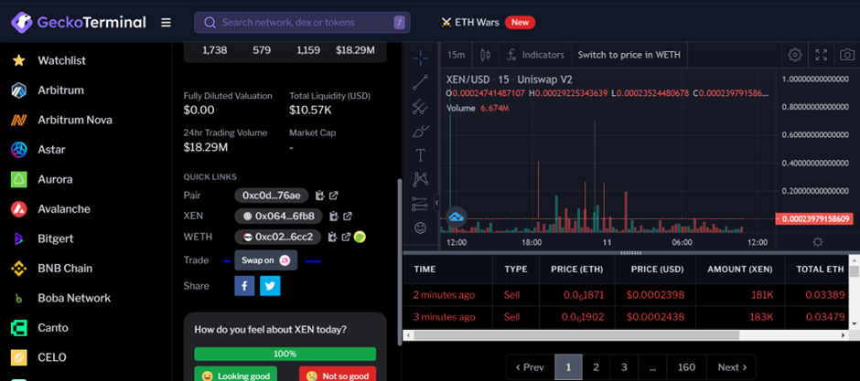
Task: Click the search field for network, dex or tokens
Action: point(302,23)
